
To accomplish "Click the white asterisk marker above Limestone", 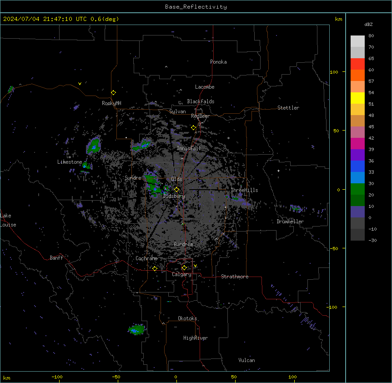I will (70, 157).
